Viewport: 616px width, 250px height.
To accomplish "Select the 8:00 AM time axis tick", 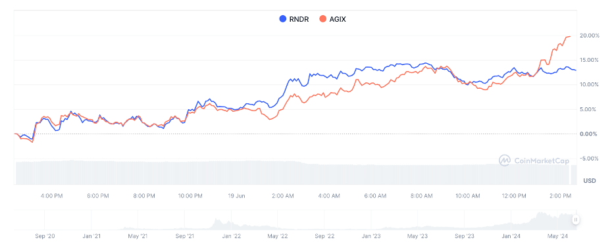I will tap(422, 195).
